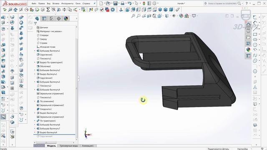Select the Сверху plane
Screen dimensions: 267x150
(x=43, y=39)
